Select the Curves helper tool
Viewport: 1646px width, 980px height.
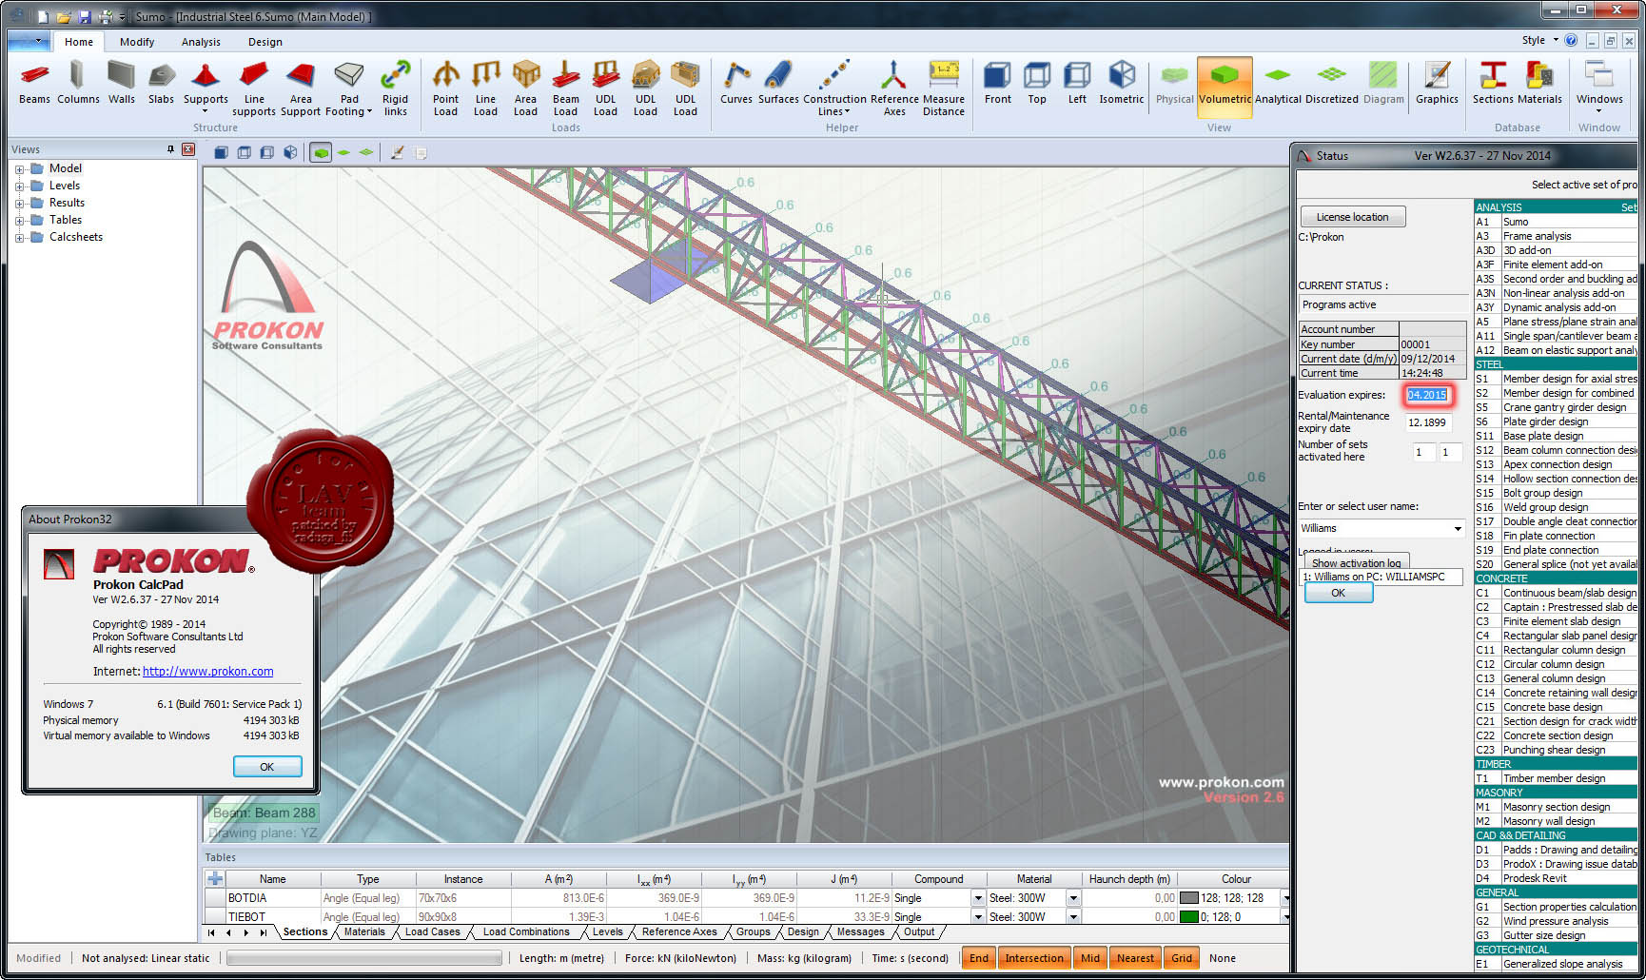(736, 83)
